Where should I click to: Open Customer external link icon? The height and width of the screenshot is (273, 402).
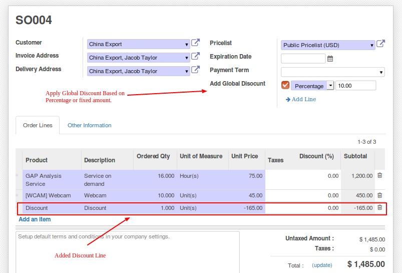point(196,43)
